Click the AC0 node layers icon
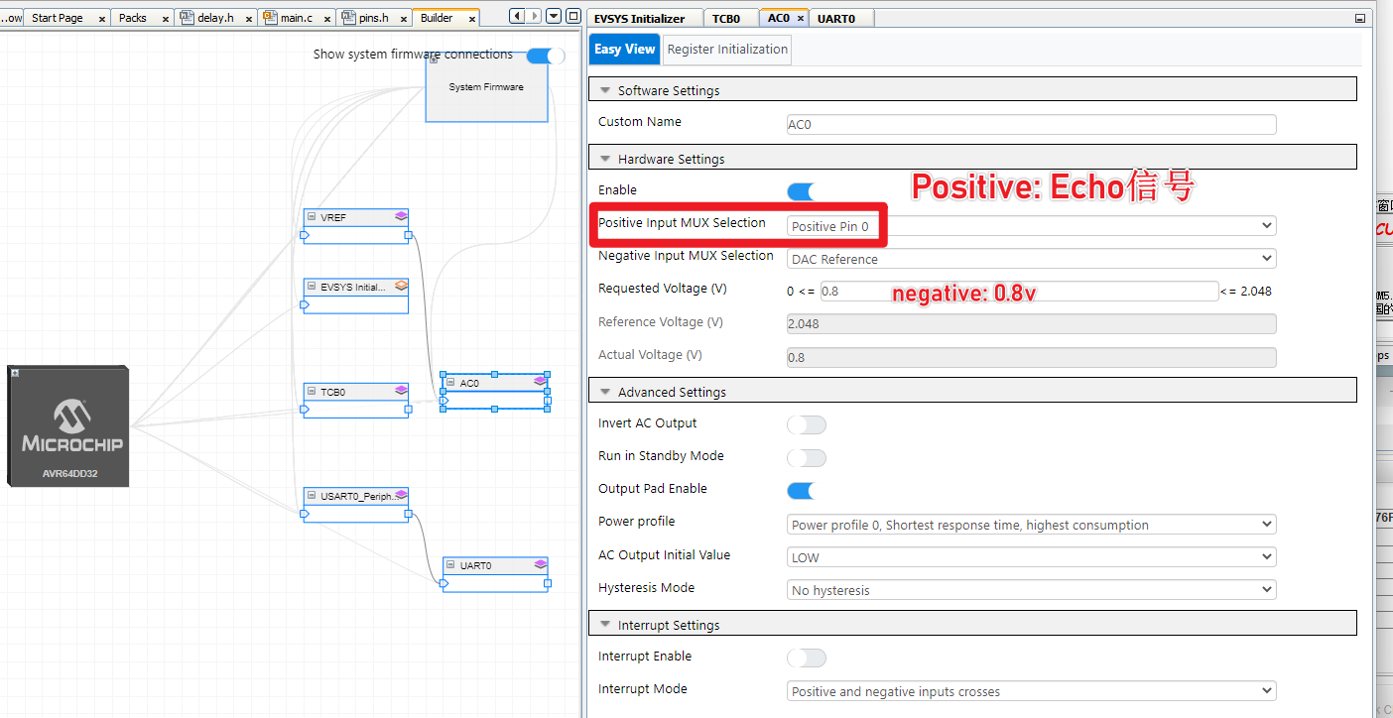The image size is (1393, 718). coord(540,381)
